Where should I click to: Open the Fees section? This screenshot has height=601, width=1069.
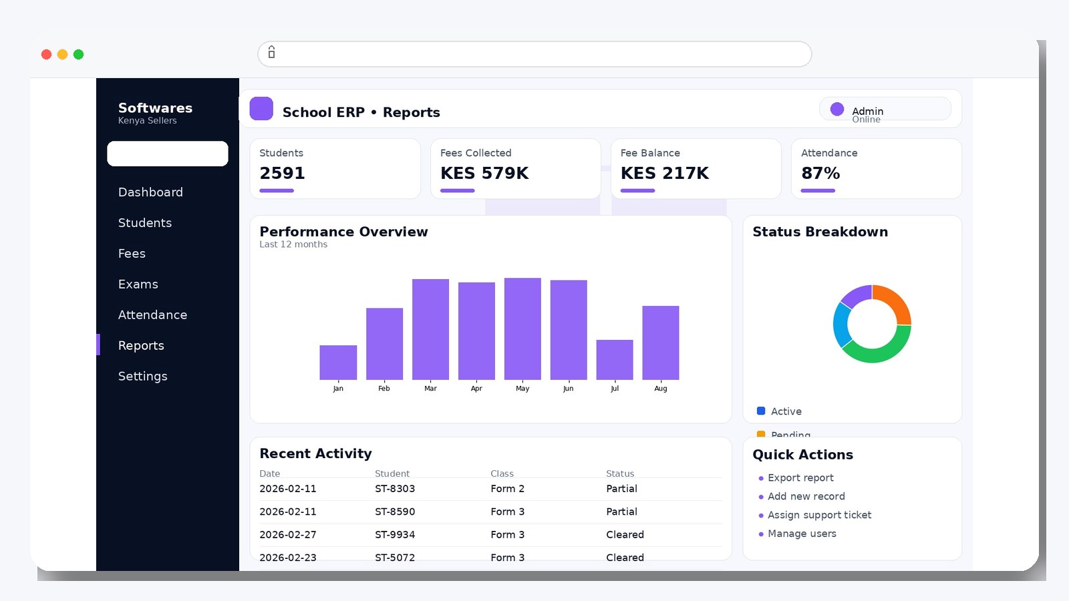132,254
